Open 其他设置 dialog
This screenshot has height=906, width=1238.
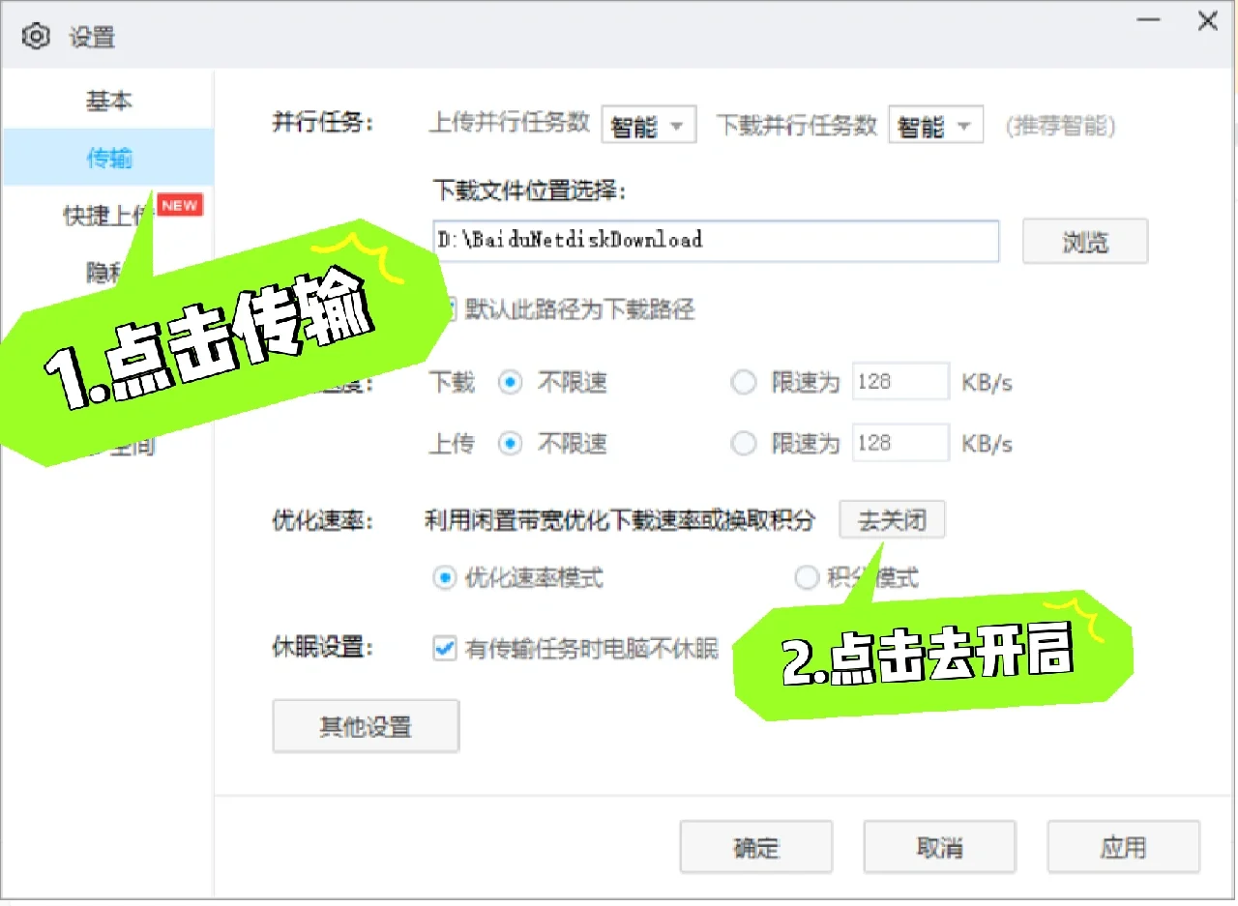pos(366,725)
